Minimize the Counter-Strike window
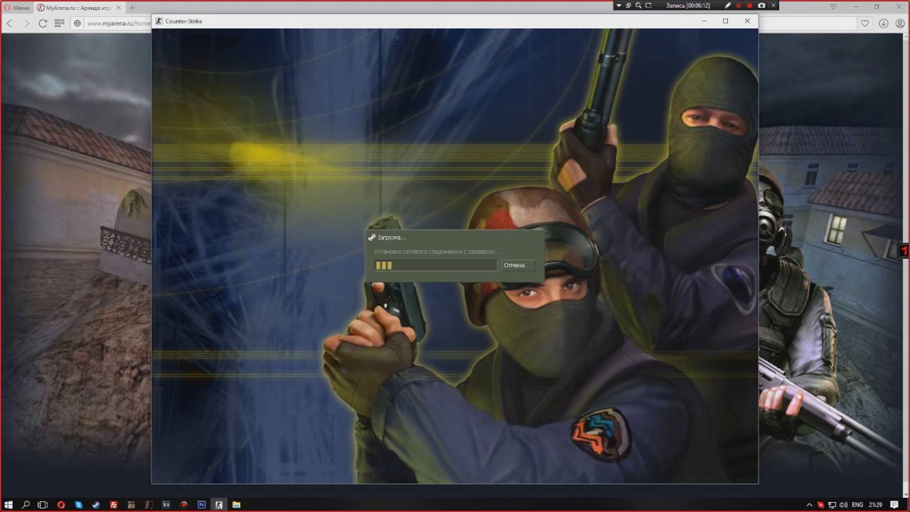Viewport: 910px width, 512px height. [704, 21]
